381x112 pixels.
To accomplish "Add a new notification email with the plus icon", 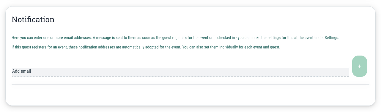I will coord(359,66).
